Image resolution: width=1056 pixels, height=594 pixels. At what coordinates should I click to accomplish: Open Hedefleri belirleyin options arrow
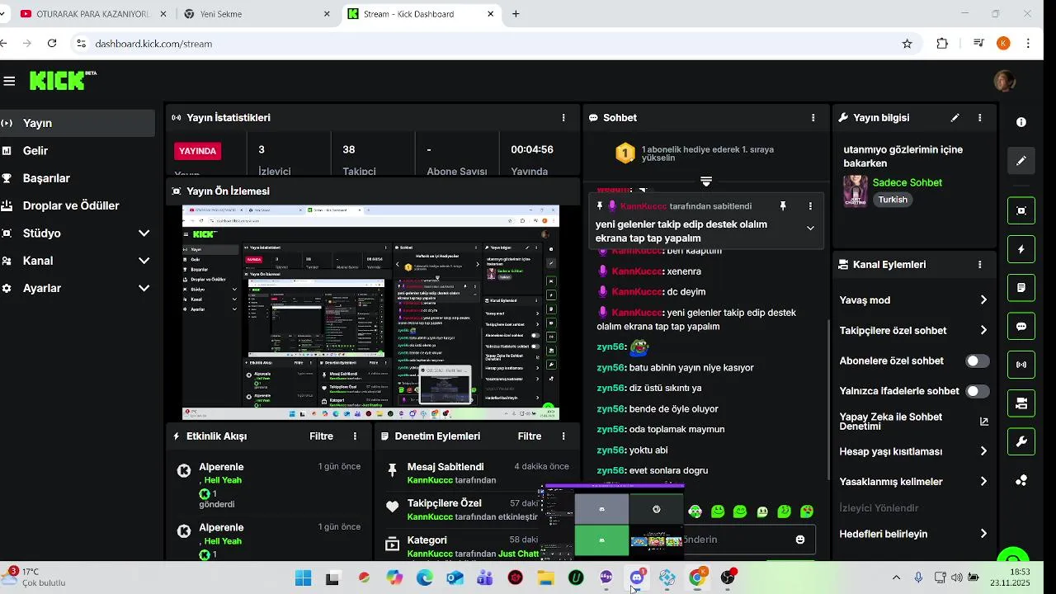click(x=983, y=534)
